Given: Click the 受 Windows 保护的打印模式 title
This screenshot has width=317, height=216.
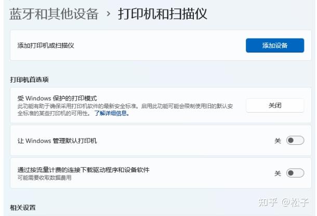Looking at the screenshot, I should (57, 98).
